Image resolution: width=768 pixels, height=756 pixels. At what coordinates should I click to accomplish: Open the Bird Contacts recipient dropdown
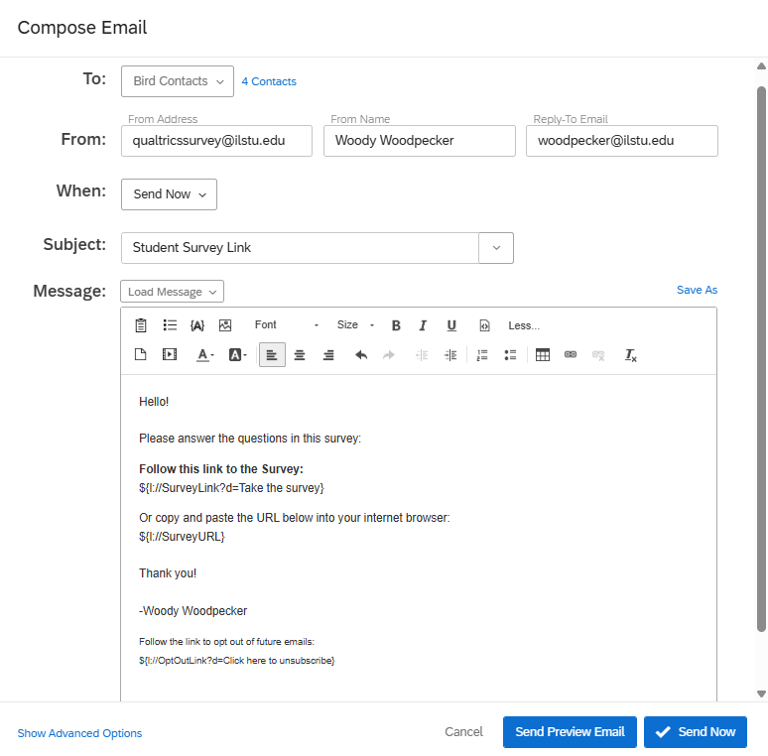(178, 81)
